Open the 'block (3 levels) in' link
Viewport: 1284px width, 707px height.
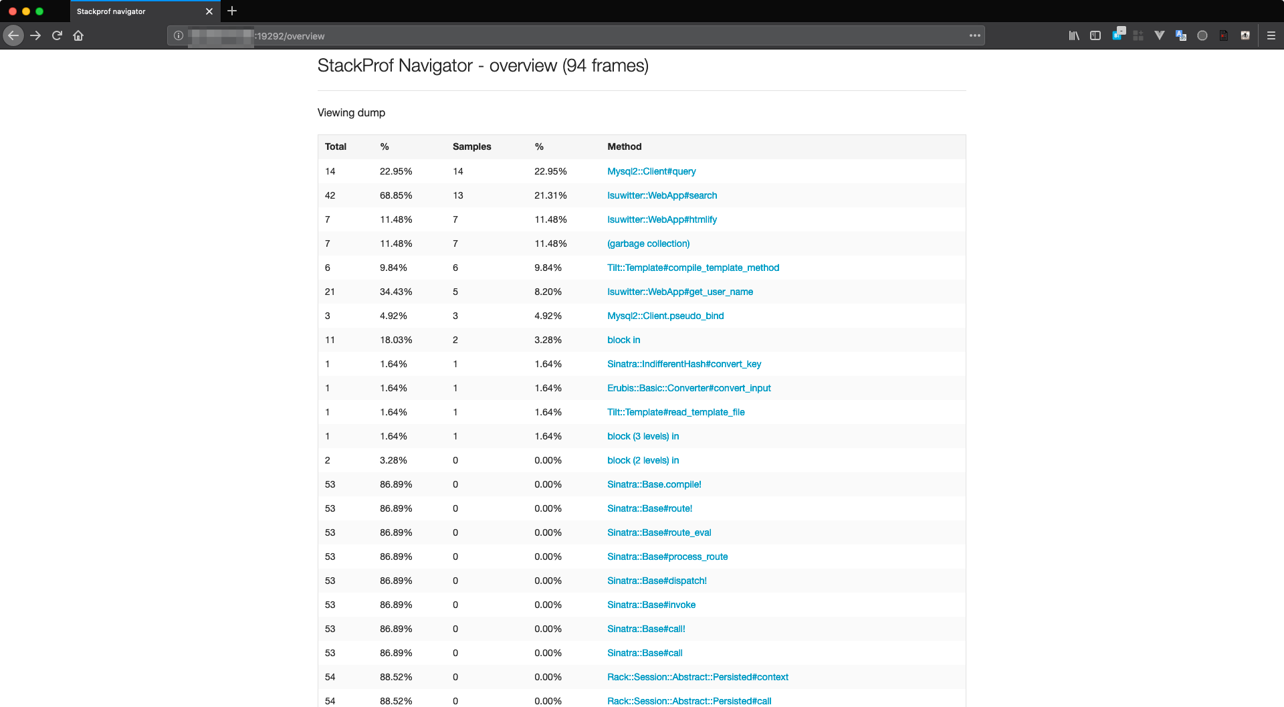point(643,436)
